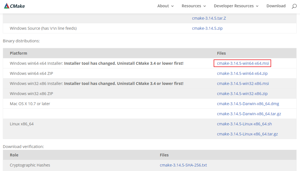Click the CMake logo
The image size is (300, 171).
click(x=14, y=6)
